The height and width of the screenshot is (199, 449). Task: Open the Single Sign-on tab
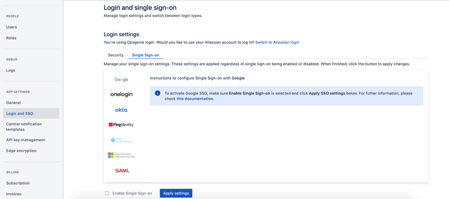pos(146,55)
